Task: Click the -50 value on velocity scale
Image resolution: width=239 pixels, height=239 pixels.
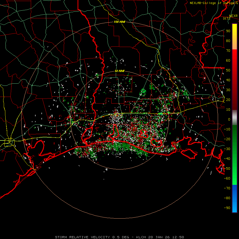Action: [227, 169]
